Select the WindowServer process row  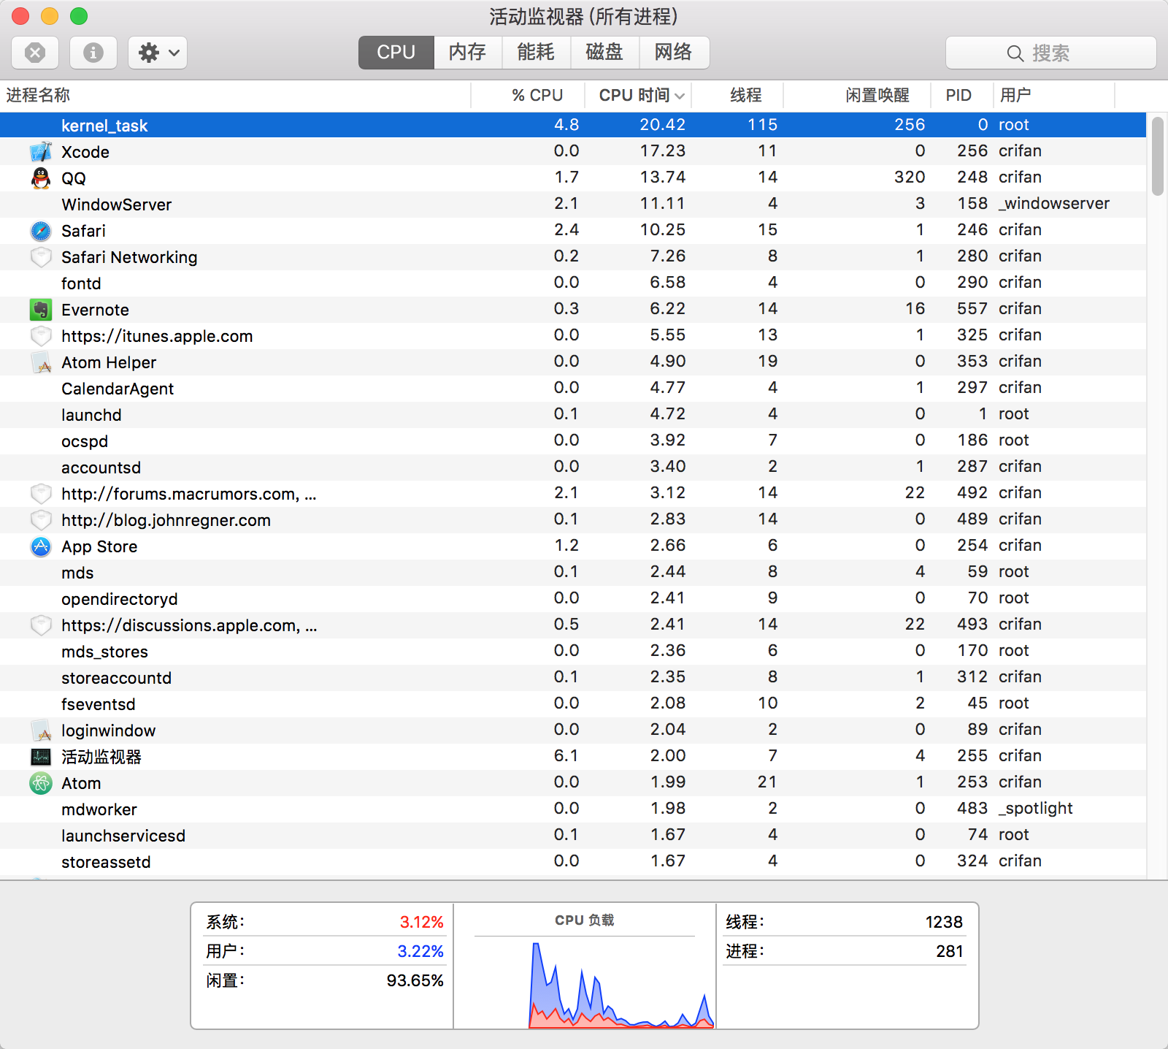pyautogui.click(x=573, y=205)
